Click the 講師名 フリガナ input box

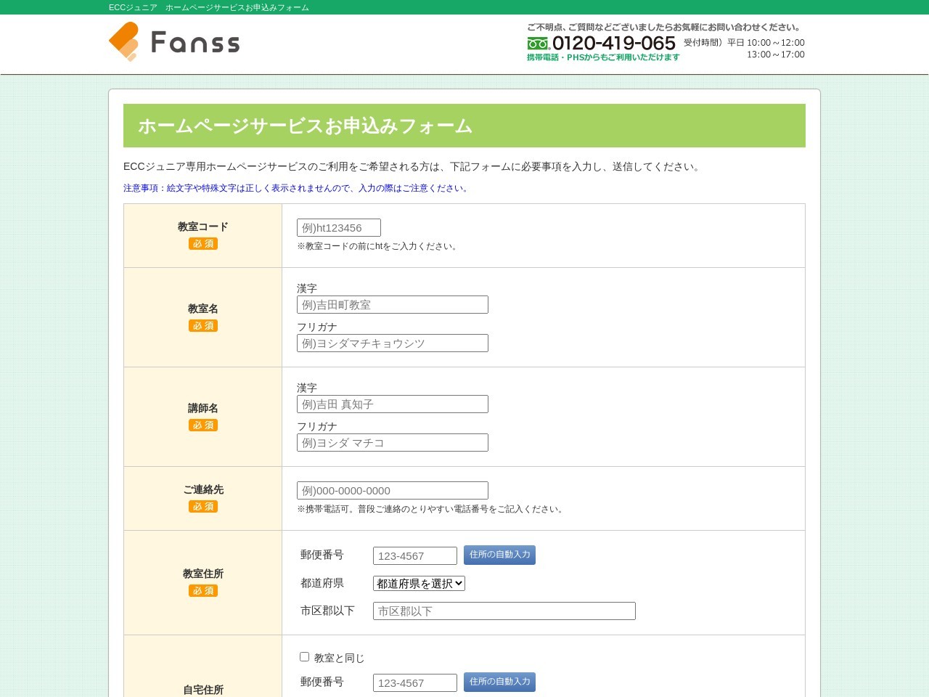(x=392, y=443)
